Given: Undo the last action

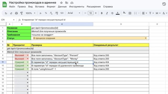Looking at the screenshot, I should pos(6,13).
